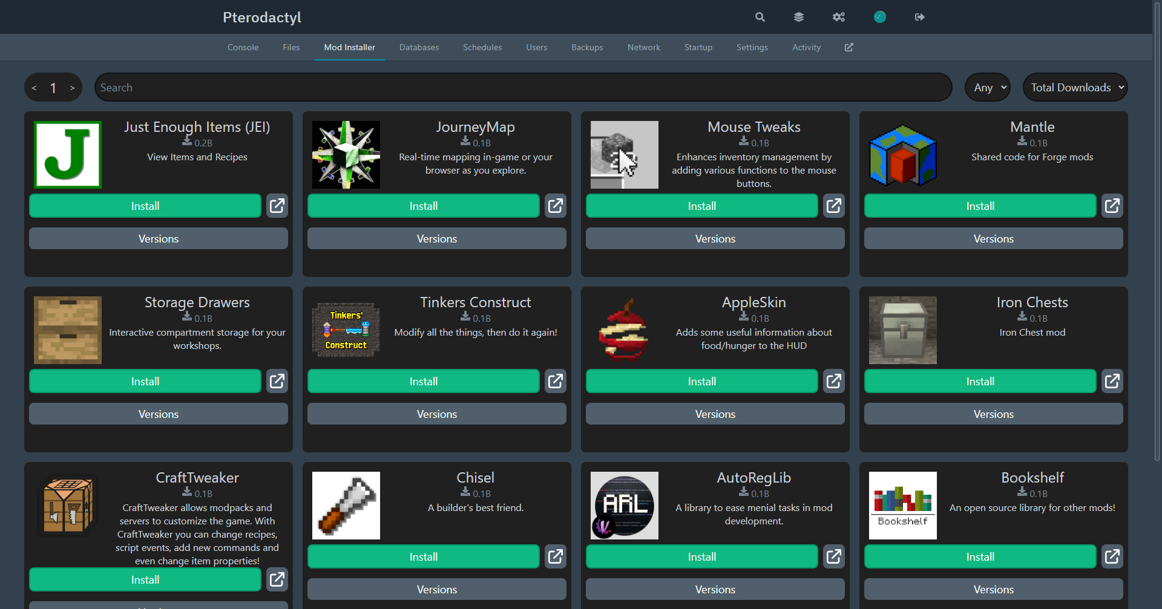Click the logout icon in header
The image size is (1162, 609).
click(919, 17)
